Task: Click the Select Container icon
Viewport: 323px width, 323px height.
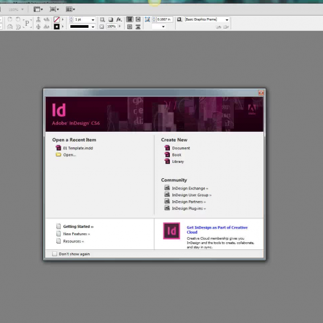Action: [x=38, y=19]
